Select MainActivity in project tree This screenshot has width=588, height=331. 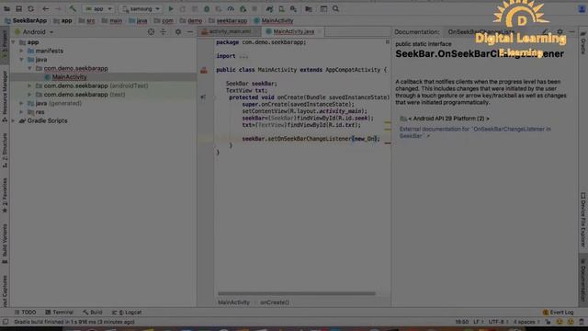70,77
